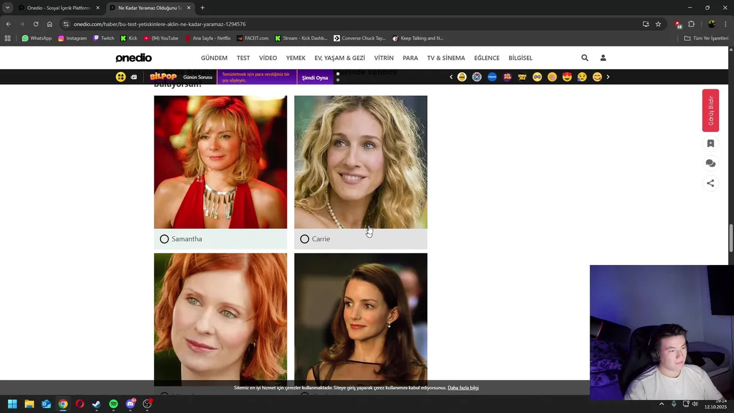Open the tab search dropdown in Chrome
The image size is (734, 413).
point(7,8)
